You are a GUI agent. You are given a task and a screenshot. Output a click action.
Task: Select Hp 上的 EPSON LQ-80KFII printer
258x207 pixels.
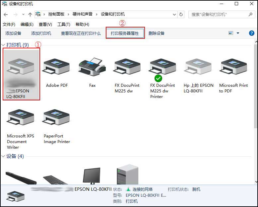(x=198, y=67)
